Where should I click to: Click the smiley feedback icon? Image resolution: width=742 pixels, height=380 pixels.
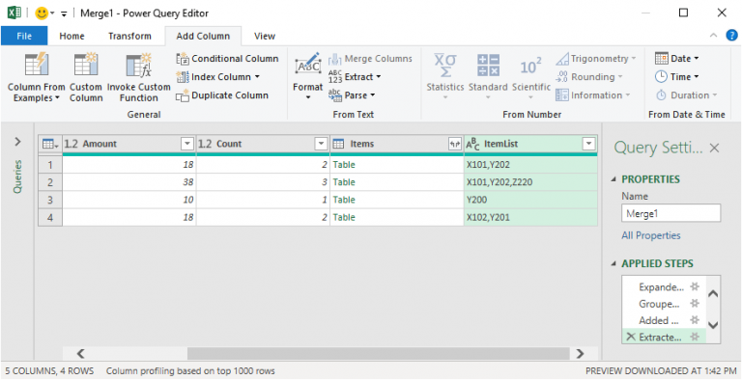click(x=42, y=14)
